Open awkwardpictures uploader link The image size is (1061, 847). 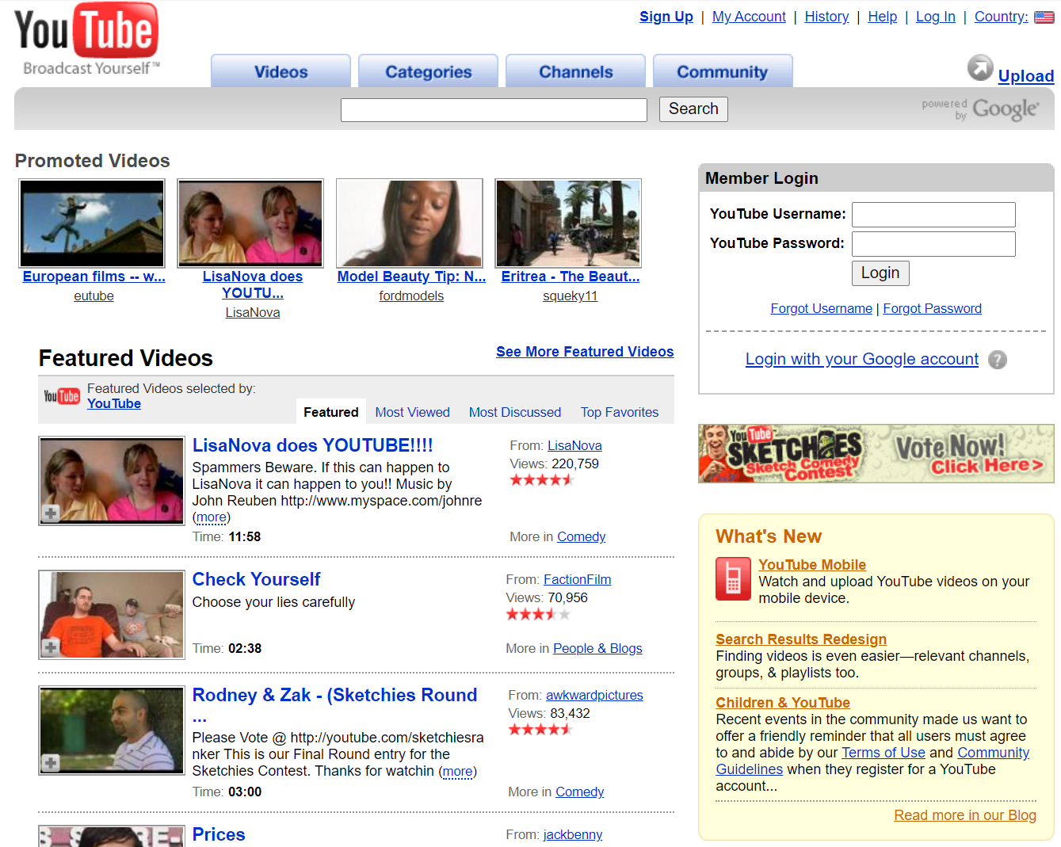point(594,696)
